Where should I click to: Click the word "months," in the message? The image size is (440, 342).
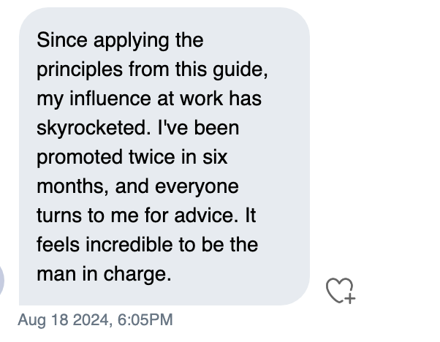(x=72, y=186)
